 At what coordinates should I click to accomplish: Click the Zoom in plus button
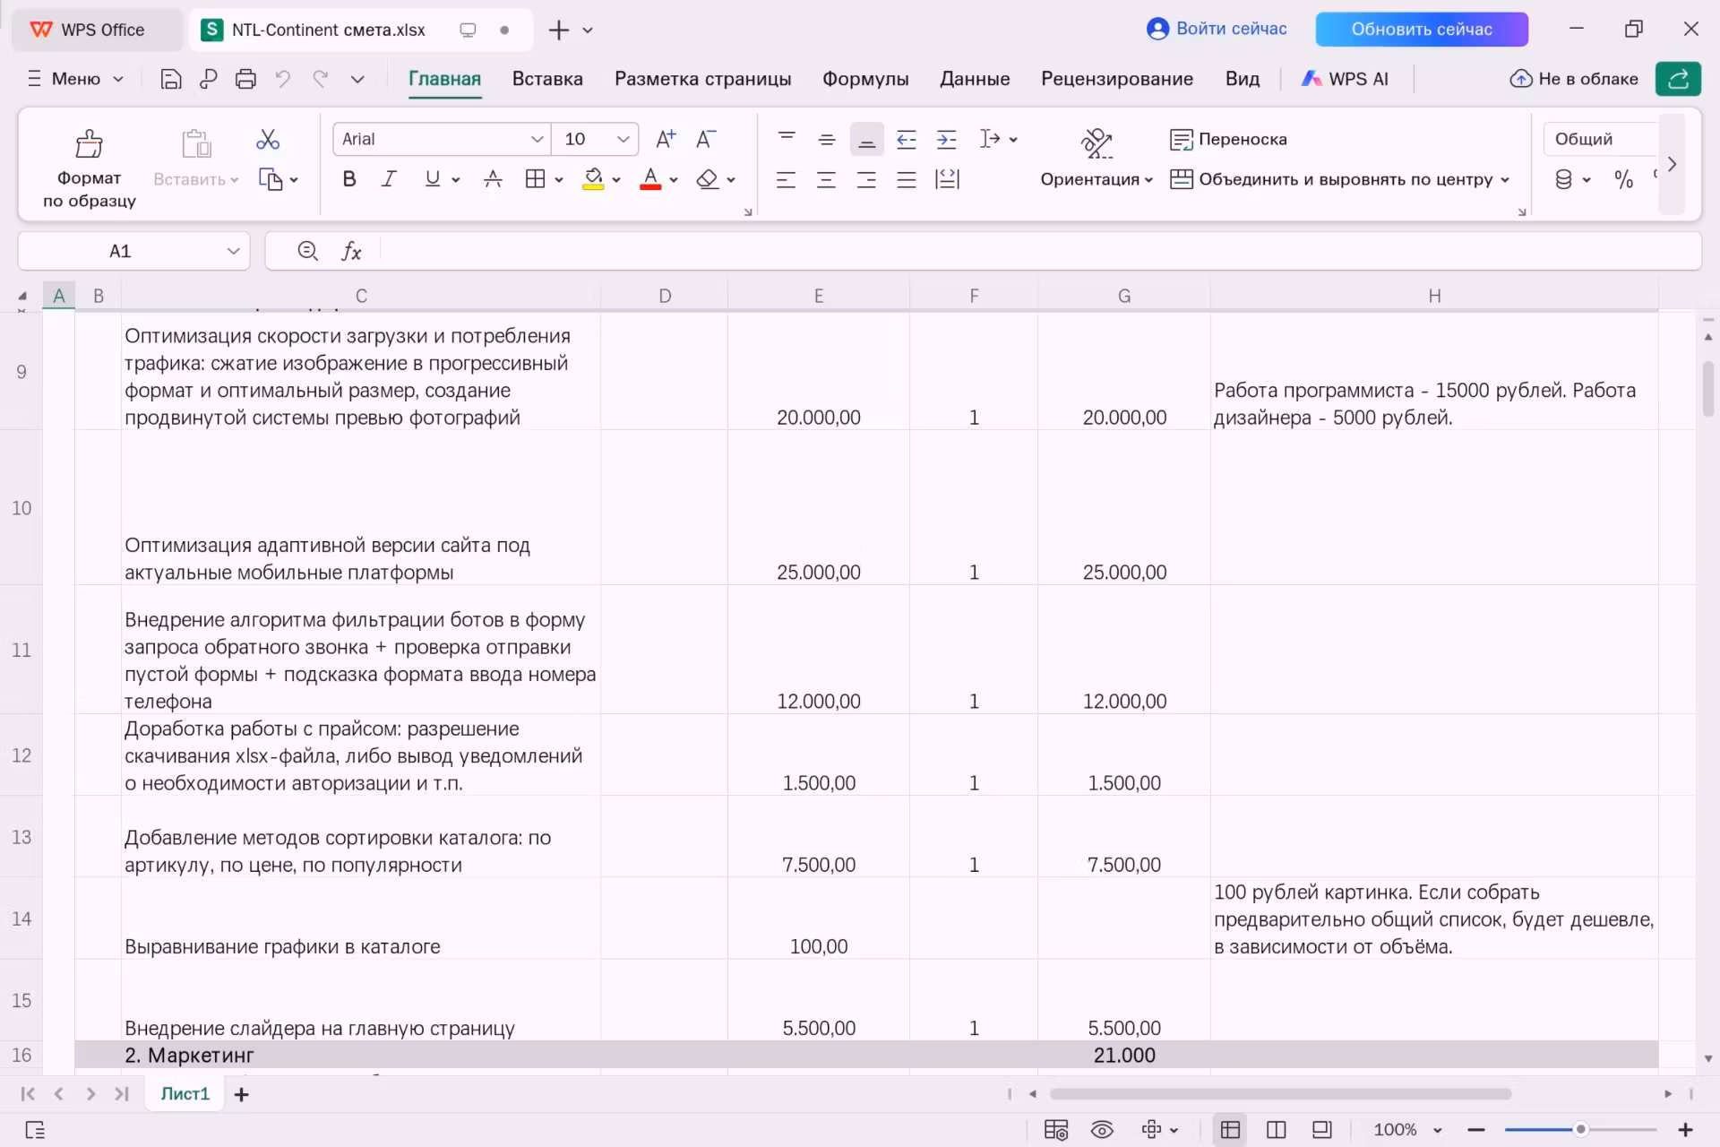point(1685,1130)
